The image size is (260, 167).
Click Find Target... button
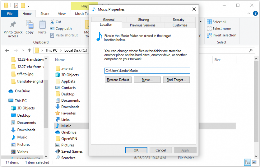176,80
